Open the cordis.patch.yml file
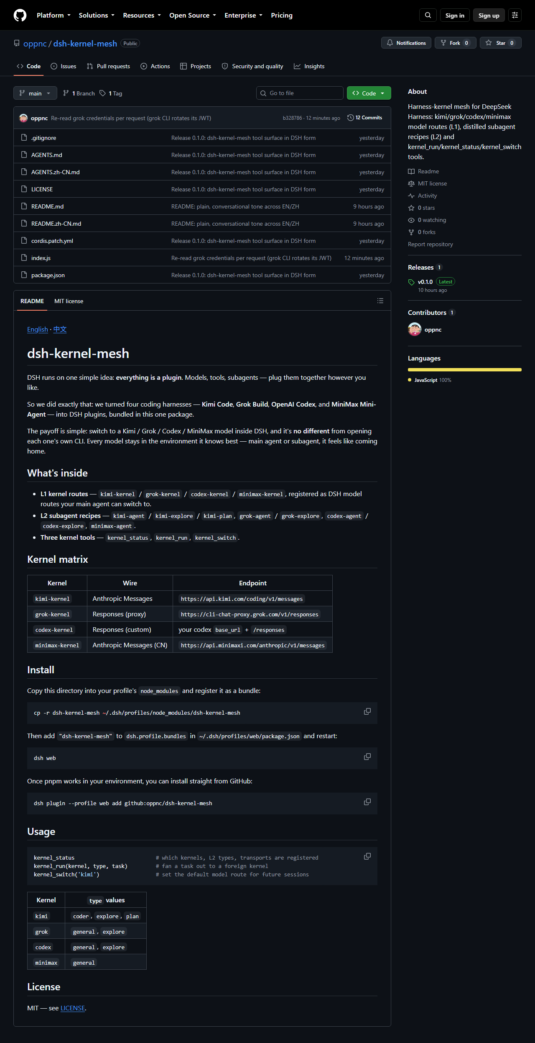The image size is (535, 1043). [52, 241]
